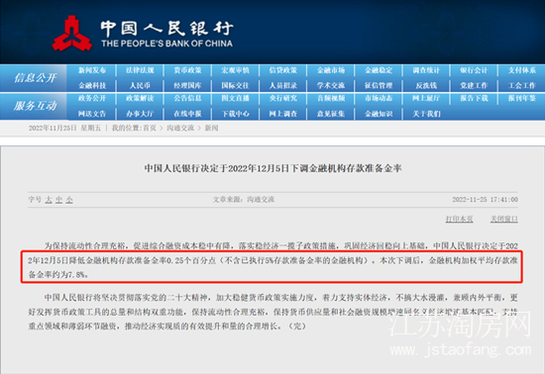Click the article title about 下调金融机构存款准备金率
This screenshot has width=545, height=374.
[272, 168]
